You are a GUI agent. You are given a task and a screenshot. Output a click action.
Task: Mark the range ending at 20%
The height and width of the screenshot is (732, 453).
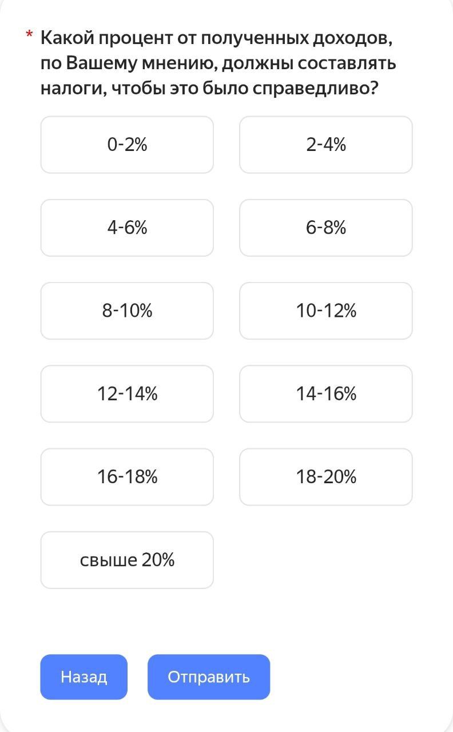(325, 476)
